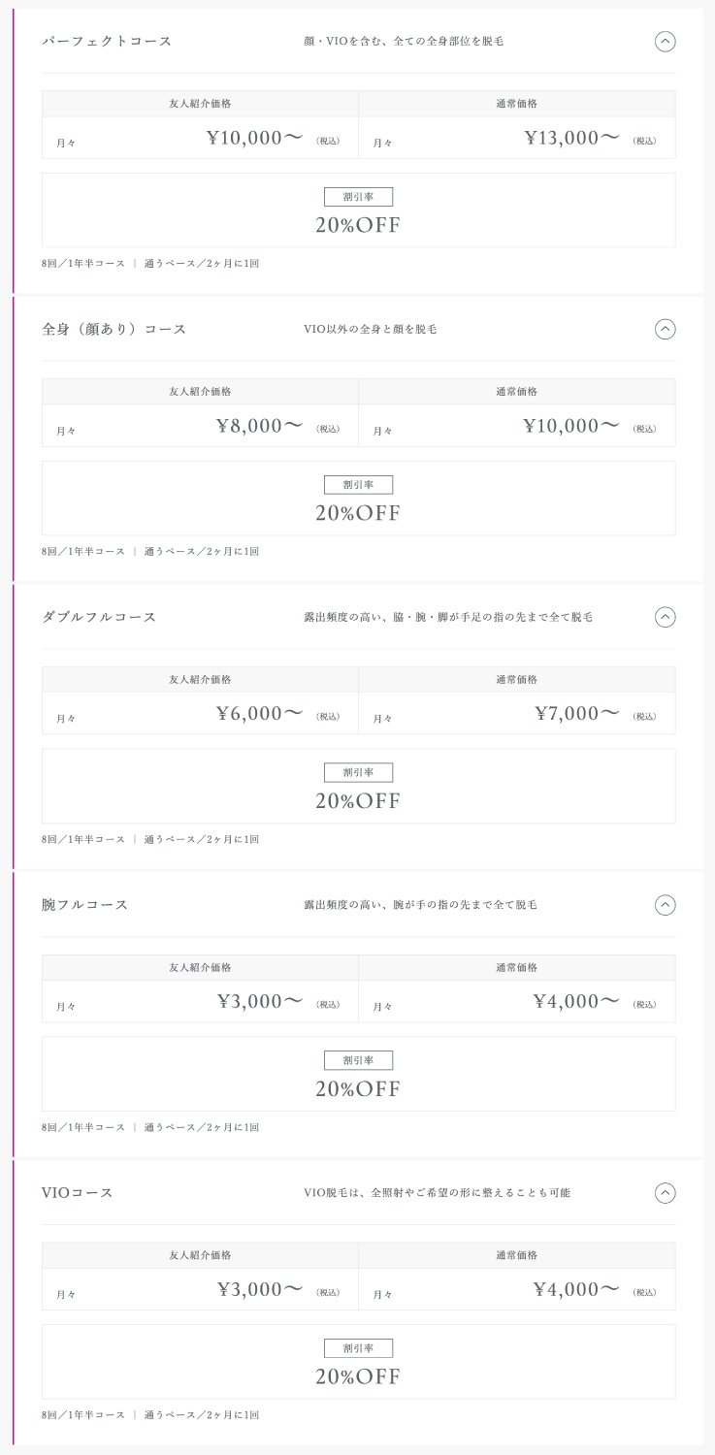Click the 割引率 badge in the VIOコース section
The height and width of the screenshot is (1455, 715).
358,1348
